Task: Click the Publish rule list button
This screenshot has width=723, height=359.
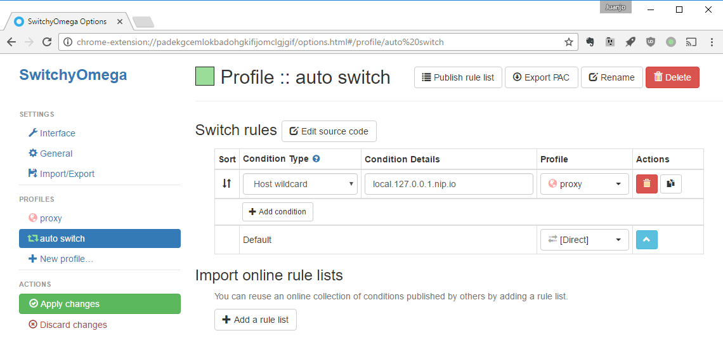Action: (458, 77)
